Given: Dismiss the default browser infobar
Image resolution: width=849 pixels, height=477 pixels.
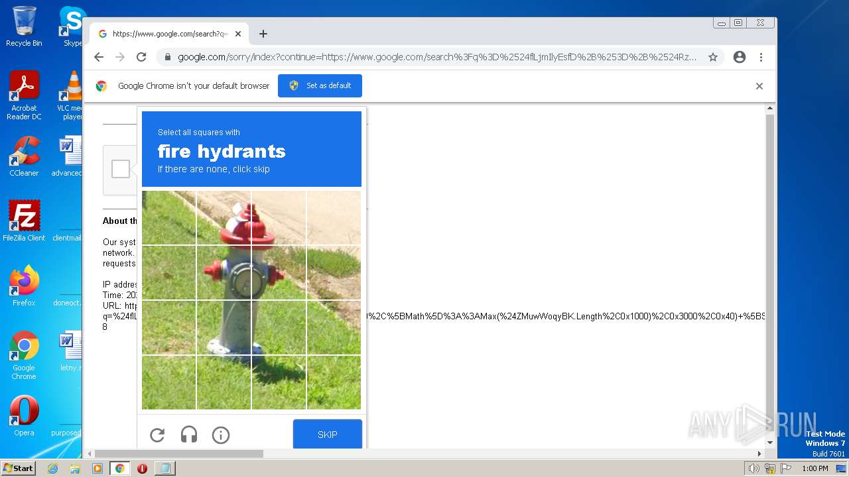Looking at the screenshot, I should tap(759, 86).
